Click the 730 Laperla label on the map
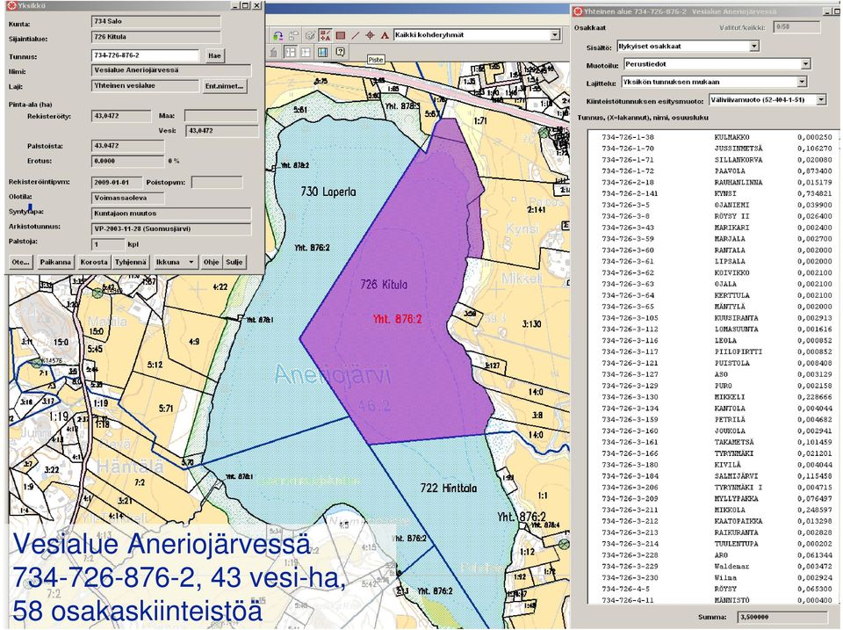The height and width of the screenshot is (630, 843). tap(328, 192)
